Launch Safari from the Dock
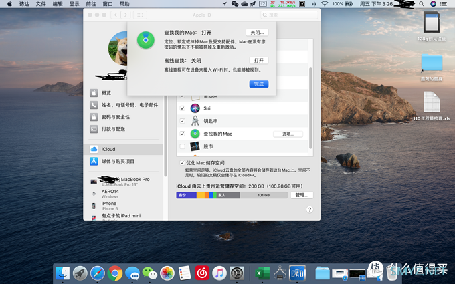 98,273
